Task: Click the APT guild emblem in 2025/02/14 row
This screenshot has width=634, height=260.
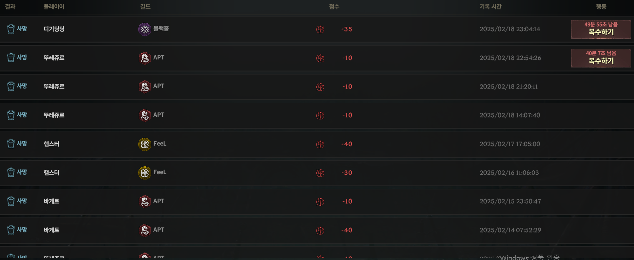Action: point(145,230)
